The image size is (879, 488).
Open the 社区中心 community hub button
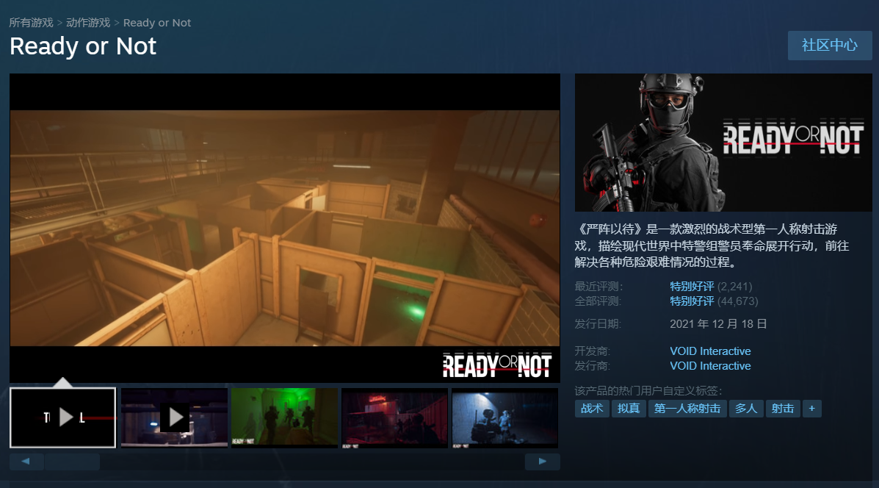830,45
